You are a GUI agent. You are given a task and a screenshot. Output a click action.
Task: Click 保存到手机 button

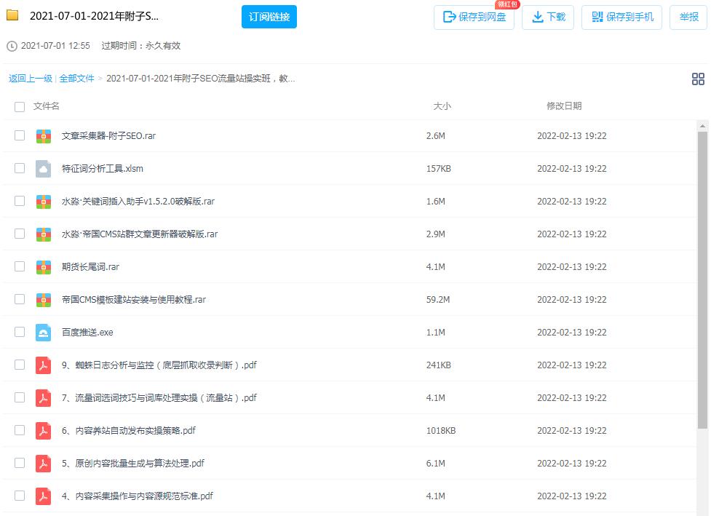[621, 17]
